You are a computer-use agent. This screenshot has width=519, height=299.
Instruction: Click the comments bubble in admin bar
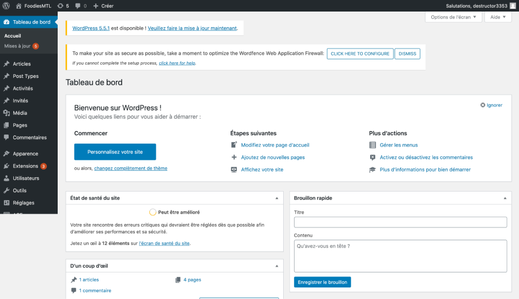pyautogui.click(x=81, y=6)
